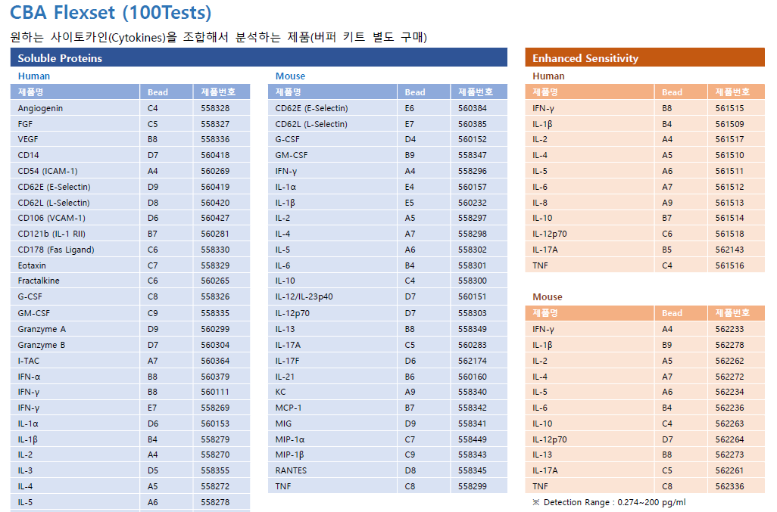The height and width of the screenshot is (512, 777).
Task: Select the IL-3 product name
Action: coord(25,470)
